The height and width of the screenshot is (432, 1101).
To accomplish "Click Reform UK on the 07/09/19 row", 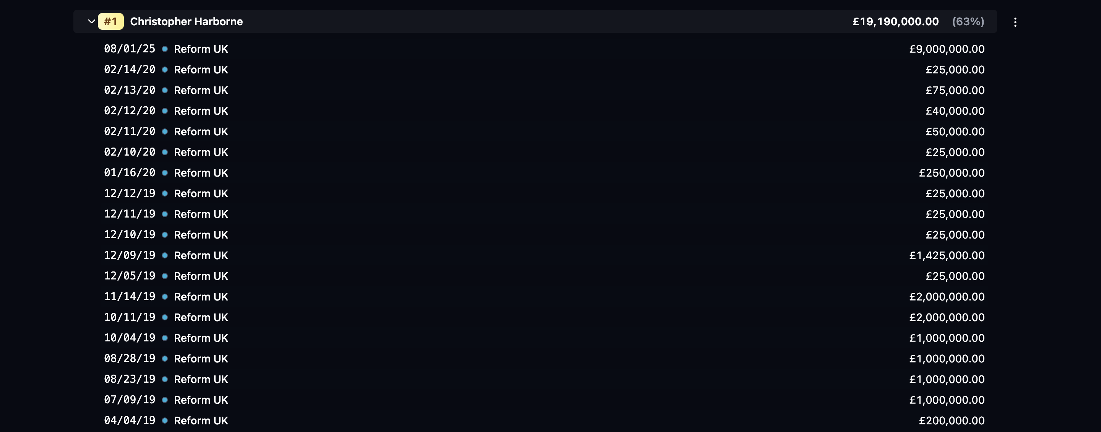I will pyautogui.click(x=201, y=400).
